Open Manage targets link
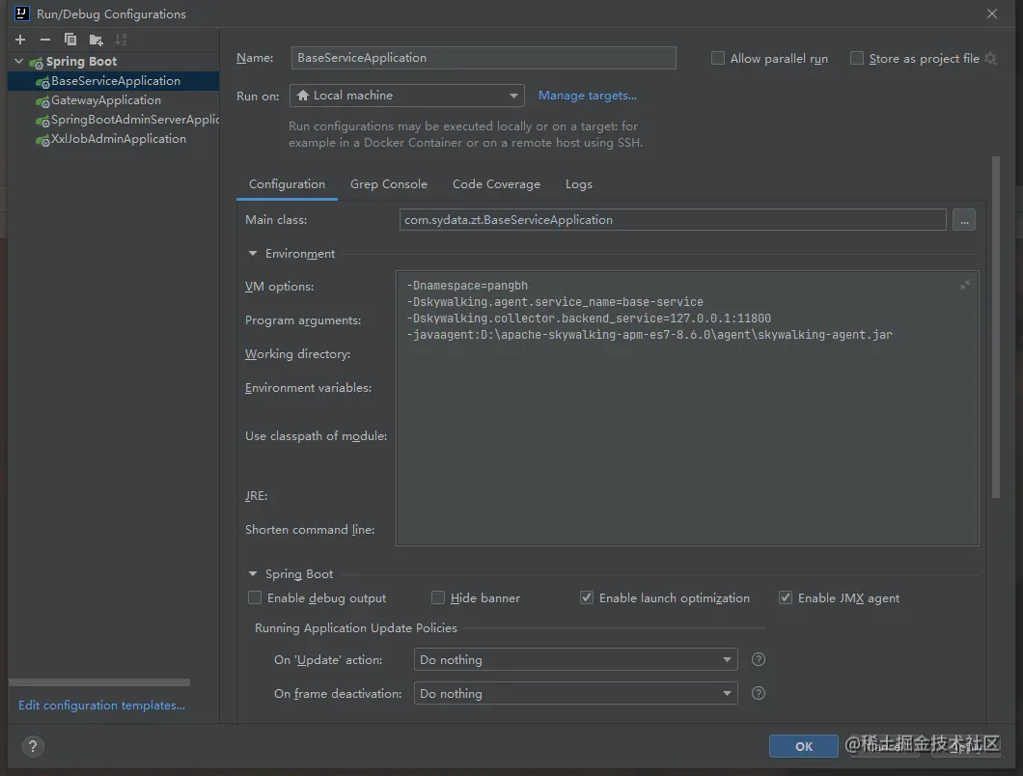 [587, 96]
